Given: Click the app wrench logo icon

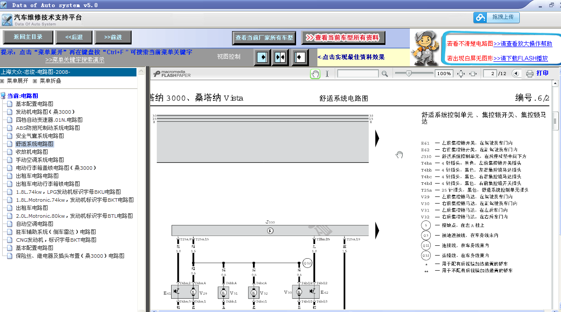Looking at the screenshot, I should tap(7, 20).
